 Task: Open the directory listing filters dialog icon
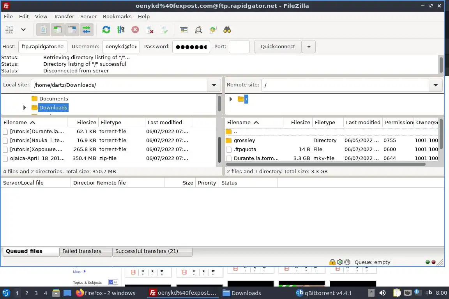[184, 30]
